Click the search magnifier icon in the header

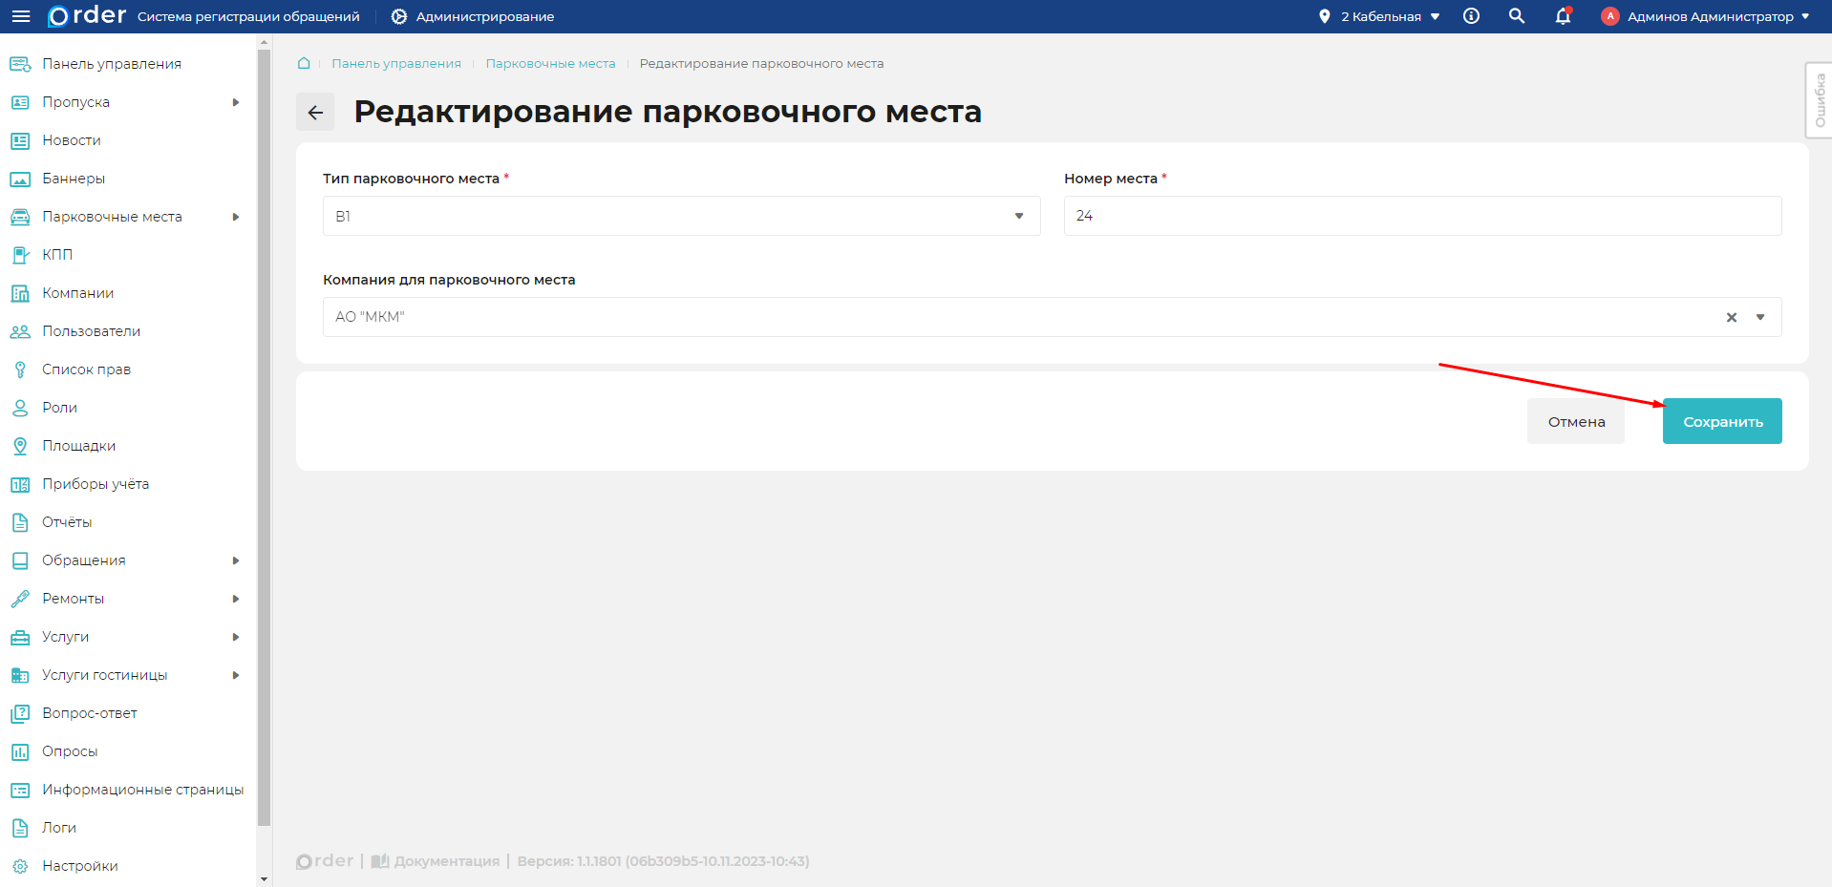[x=1517, y=16]
